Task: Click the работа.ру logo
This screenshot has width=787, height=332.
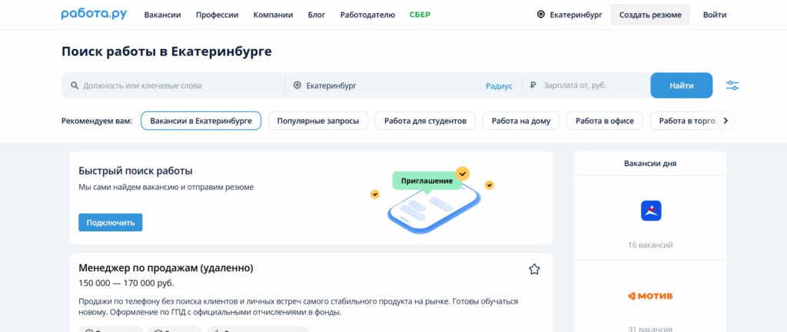Action: [x=94, y=15]
